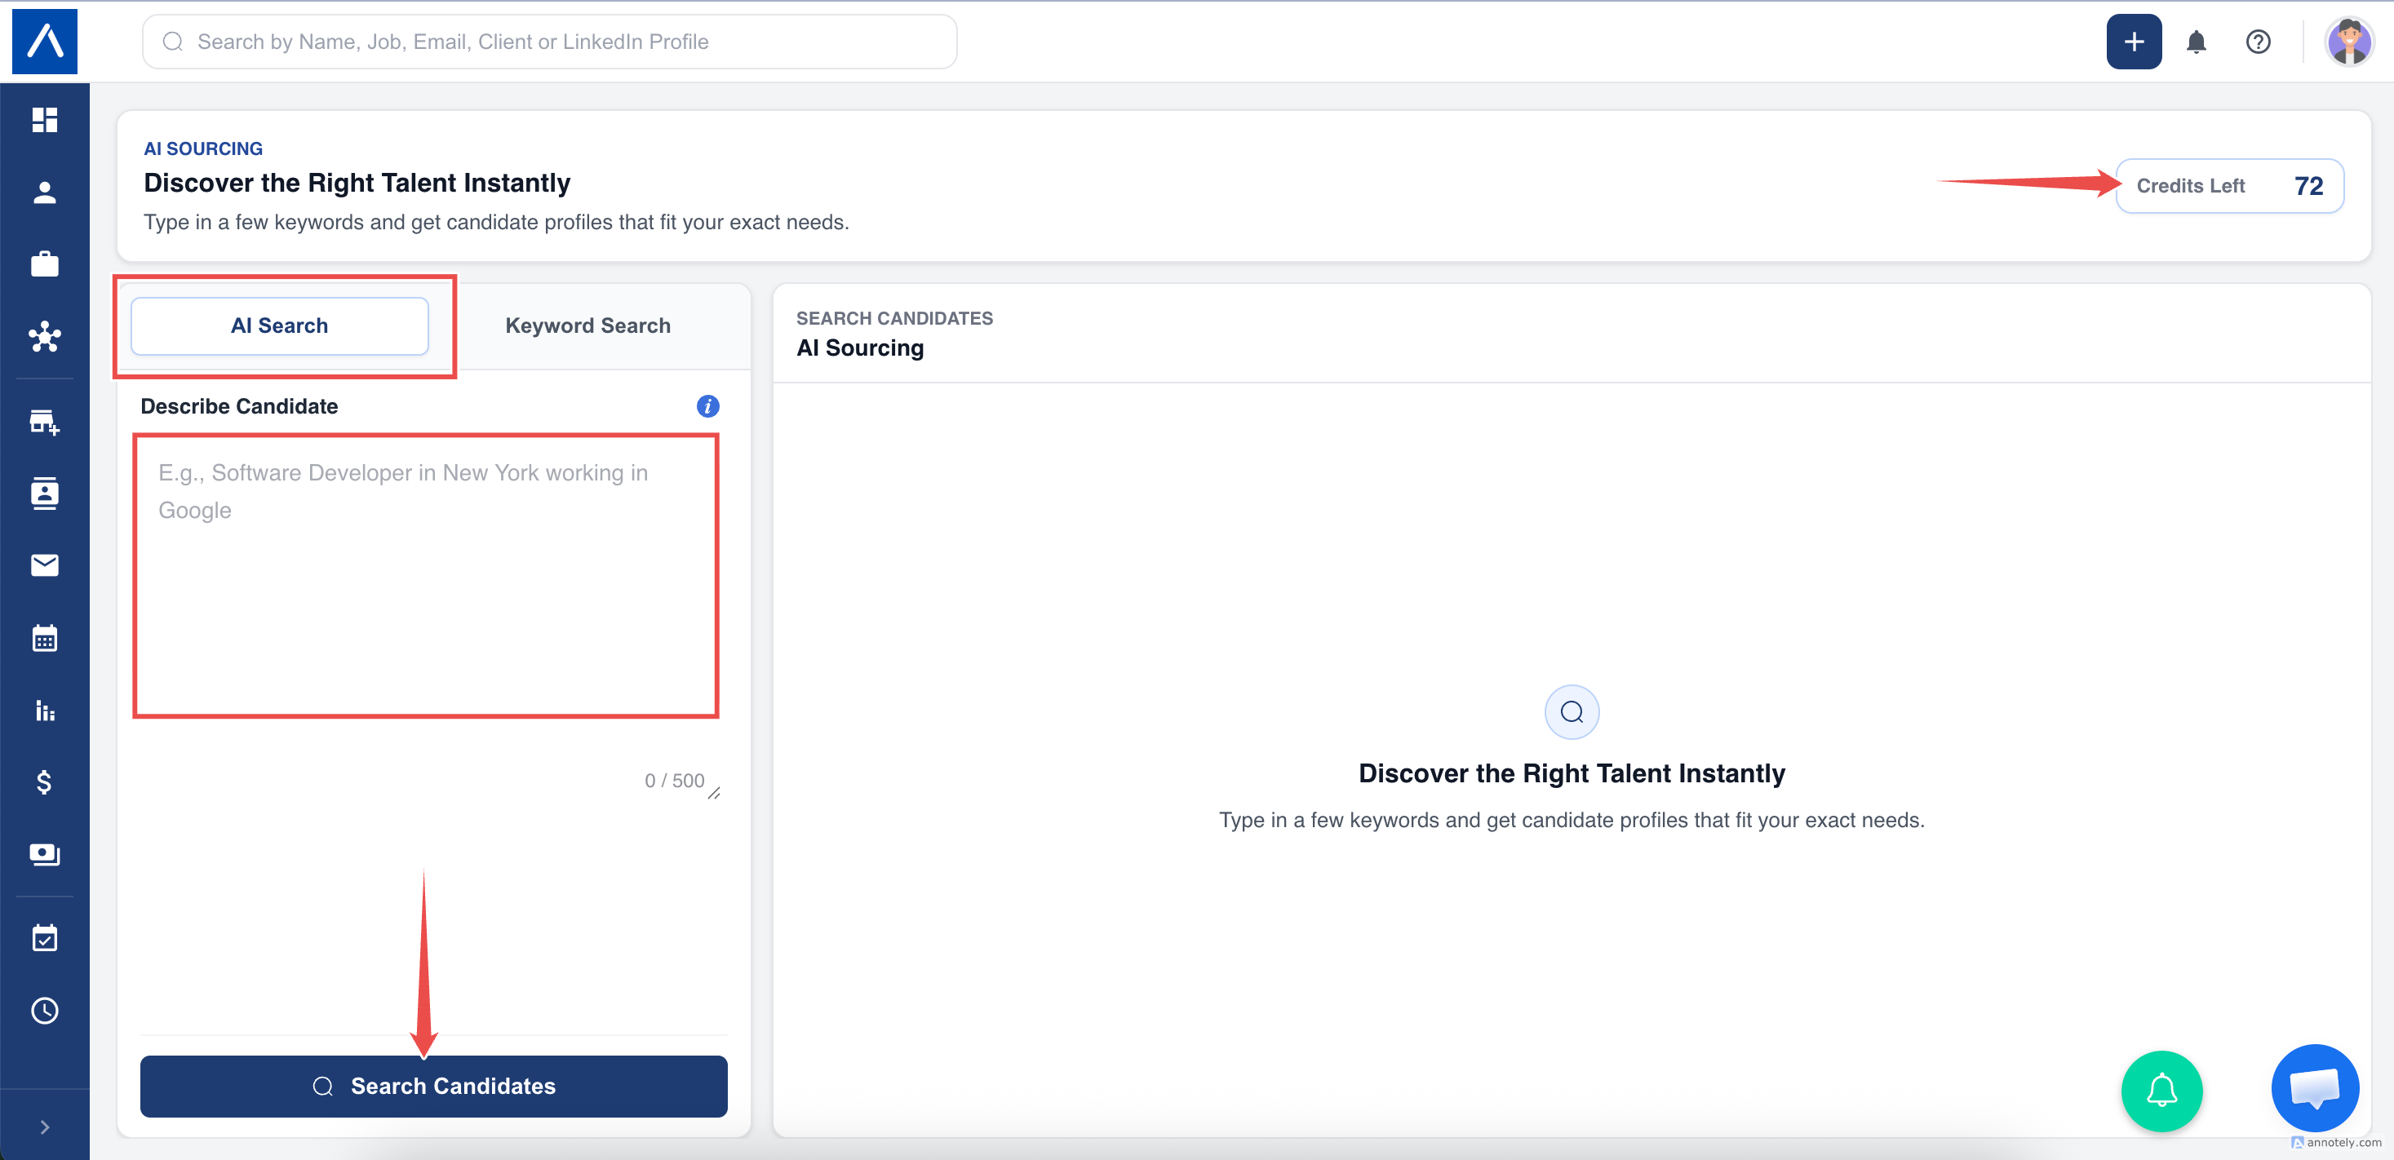This screenshot has width=2394, height=1160.
Task: Click the 'Describe Candidate' field label
Action: point(240,406)
